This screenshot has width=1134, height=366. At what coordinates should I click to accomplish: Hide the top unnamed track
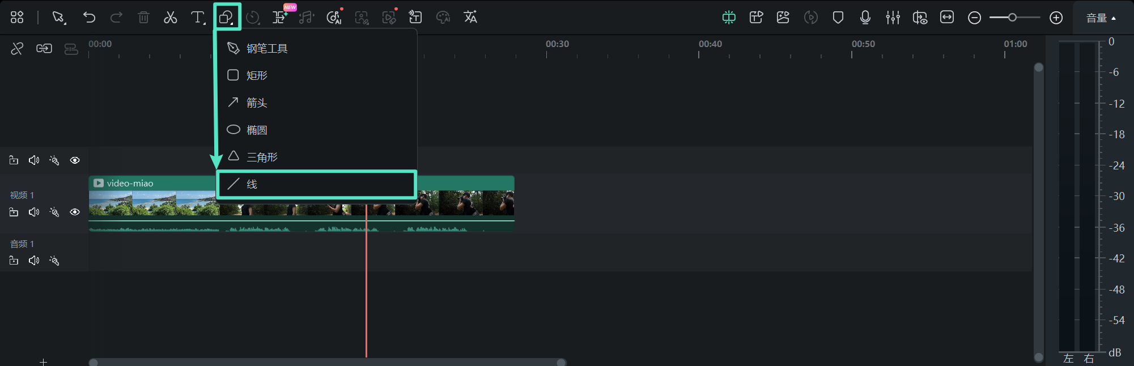click(75, 160)
